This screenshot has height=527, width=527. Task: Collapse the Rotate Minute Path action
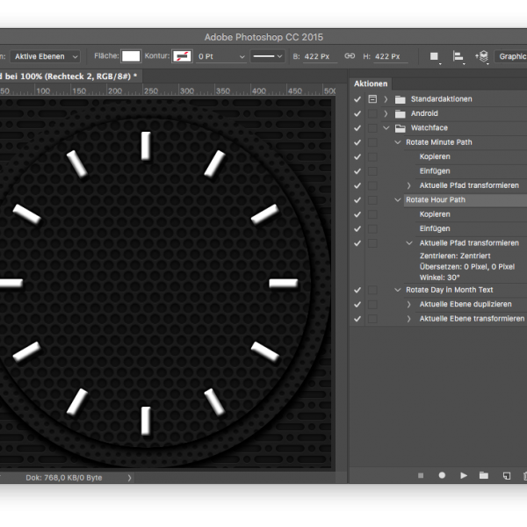398,142
